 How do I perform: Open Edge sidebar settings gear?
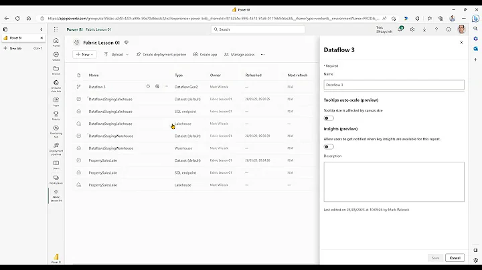tap(475, 260)
